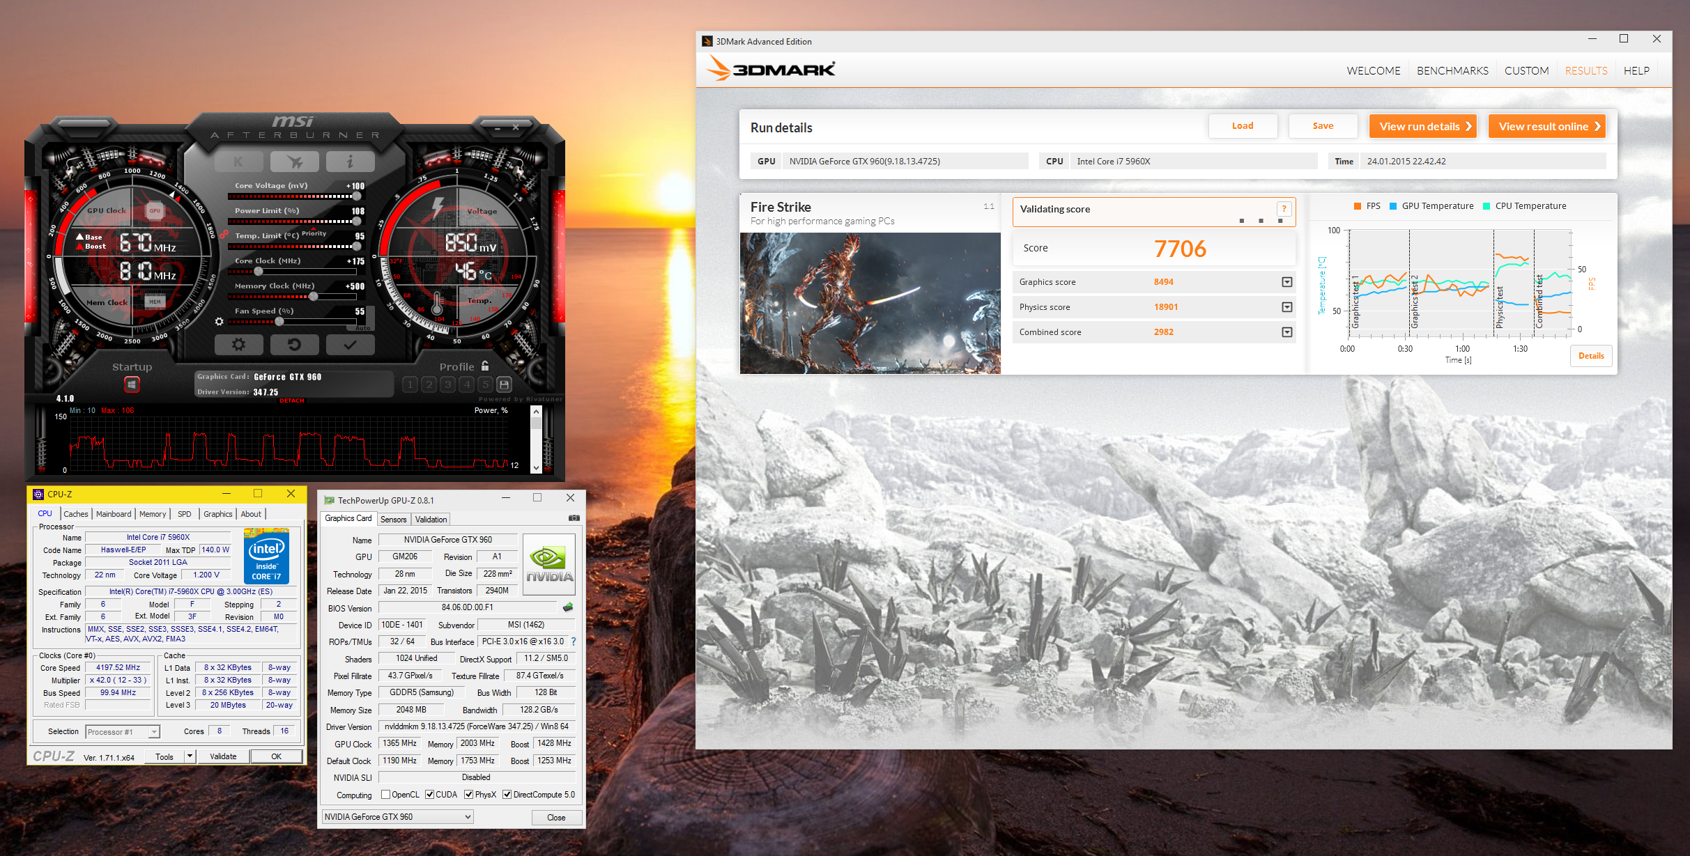Click the camera screenshot icon in GPU-Z

tap(574, 518)
